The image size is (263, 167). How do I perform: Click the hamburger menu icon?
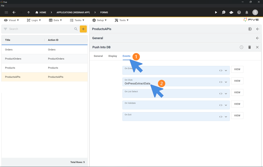(x=6, y=12)
